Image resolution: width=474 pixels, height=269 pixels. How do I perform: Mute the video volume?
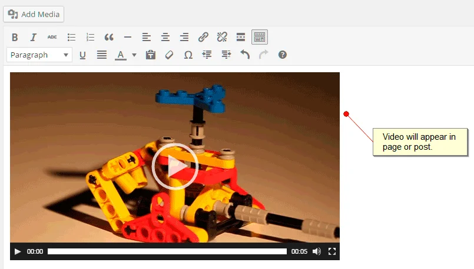(x=317, y=251)
